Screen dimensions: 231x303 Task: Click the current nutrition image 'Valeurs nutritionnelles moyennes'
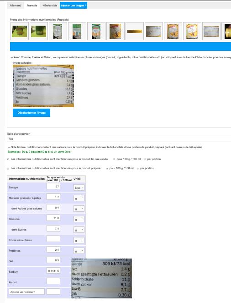point(43,86)
